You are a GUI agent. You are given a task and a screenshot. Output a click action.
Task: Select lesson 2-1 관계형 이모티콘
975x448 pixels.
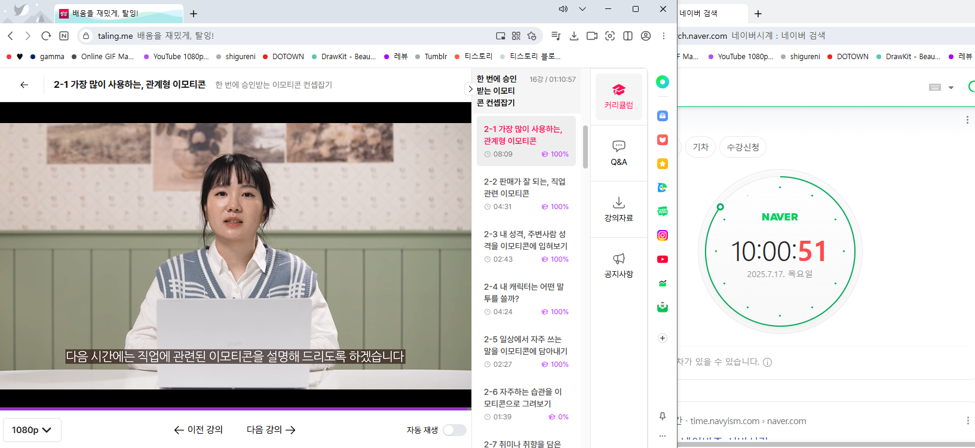click(526, 141)
